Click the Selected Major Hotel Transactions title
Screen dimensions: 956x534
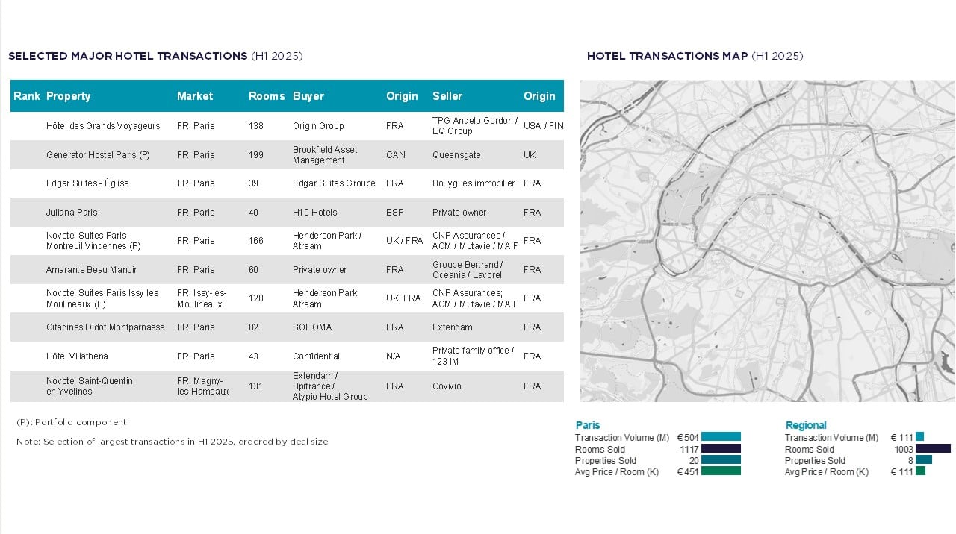click(128, 56)
